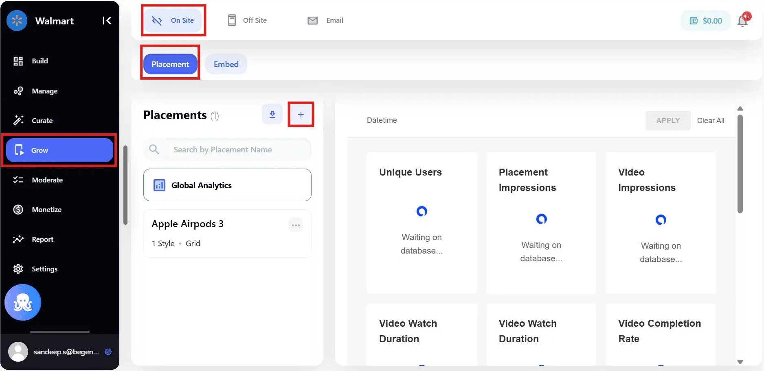Click the analytics scrollbar down arrow
764x371 pixels.
(740, 362)
